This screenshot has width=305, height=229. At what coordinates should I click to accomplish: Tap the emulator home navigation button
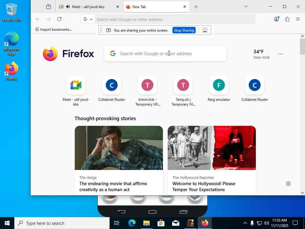point(152,212)
